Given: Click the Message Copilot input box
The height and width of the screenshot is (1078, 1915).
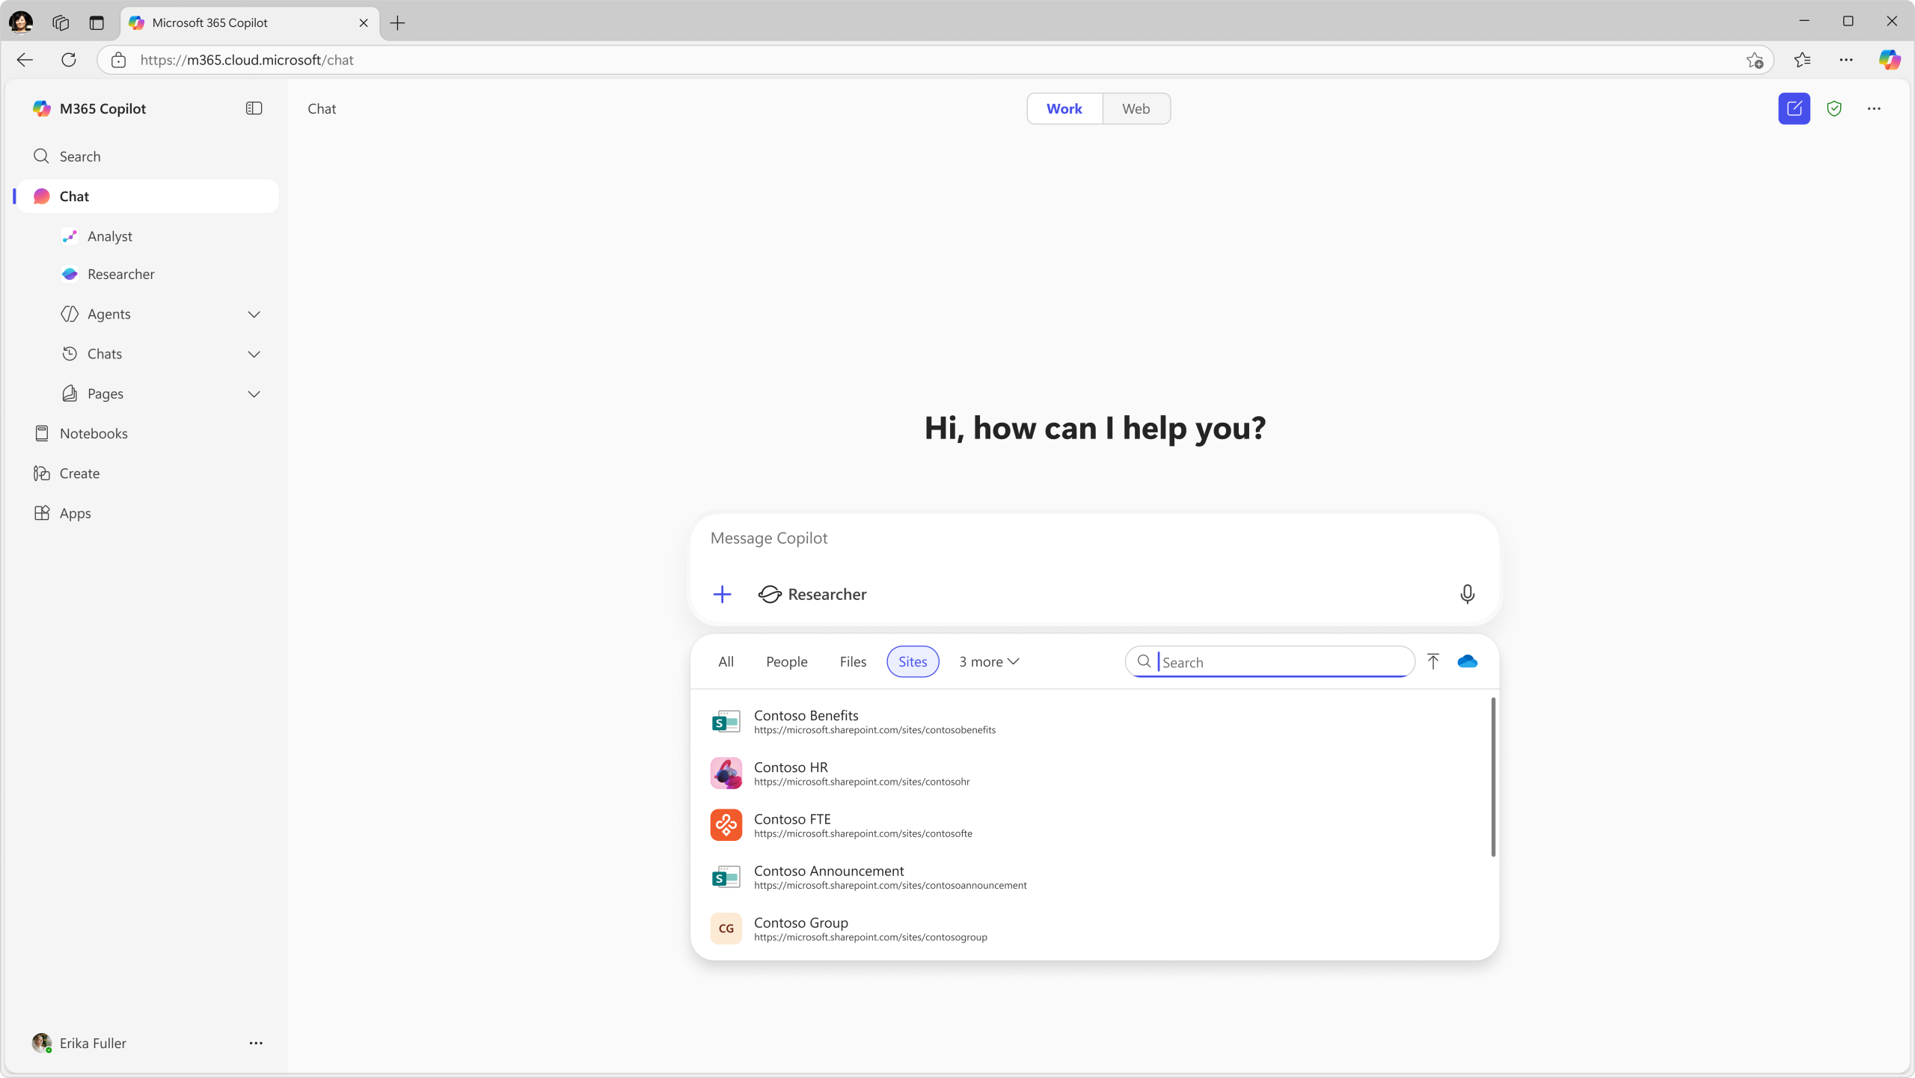Looking at the screenshot, I should tap(1094, 538).
